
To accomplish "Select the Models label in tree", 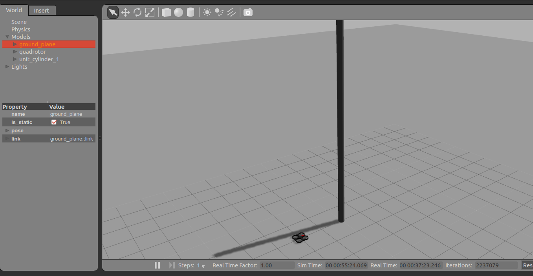I will pos(21,37).
